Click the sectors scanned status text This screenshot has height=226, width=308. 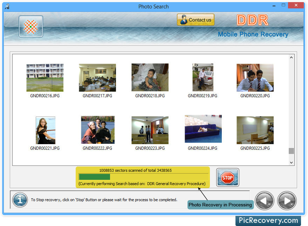click(135, 170)
